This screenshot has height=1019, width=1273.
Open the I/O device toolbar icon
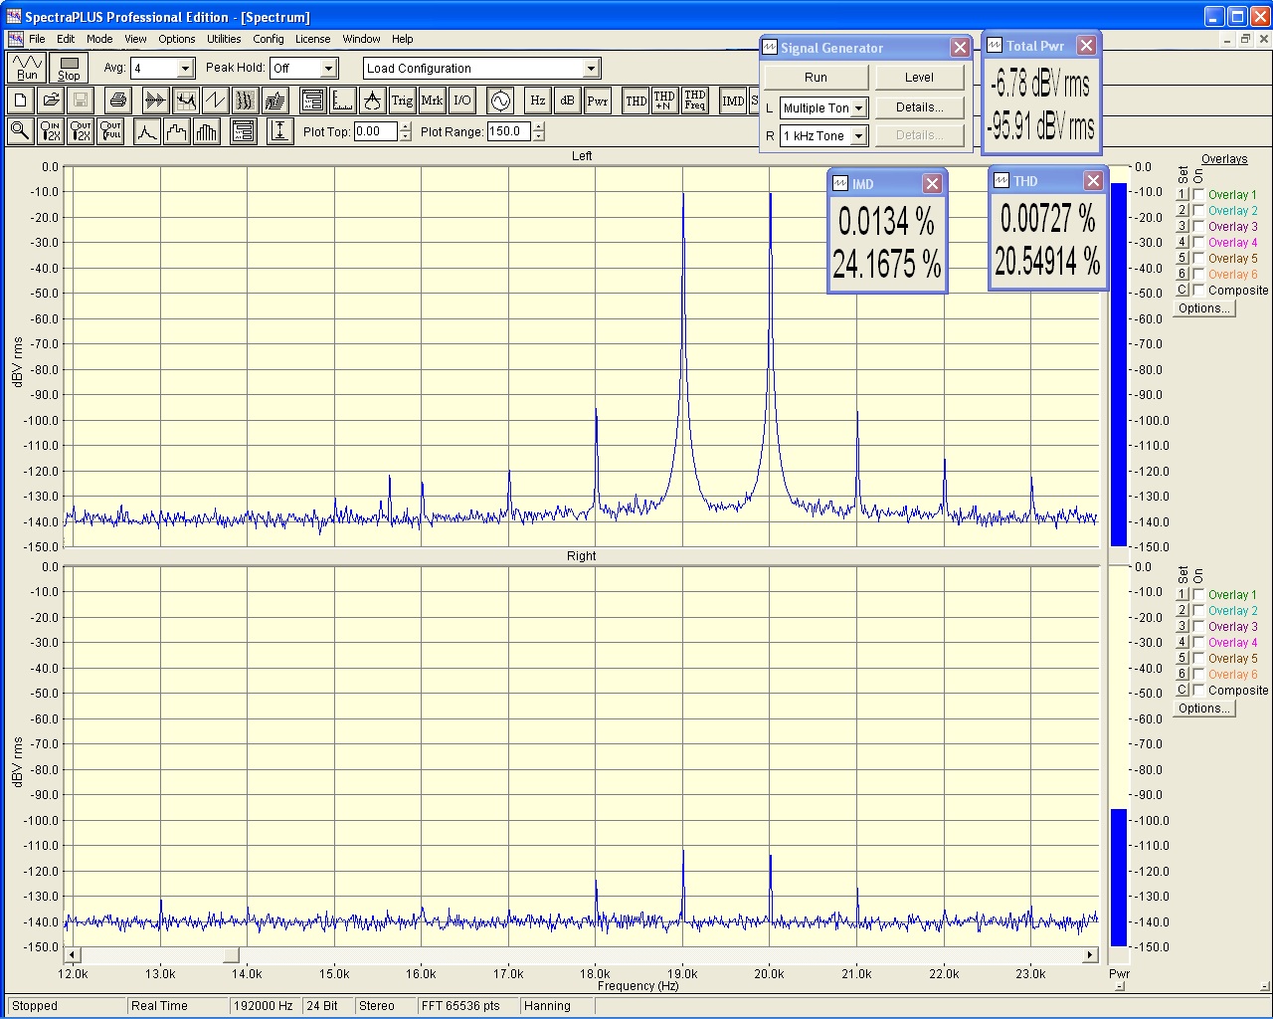(x=462, y=101)
